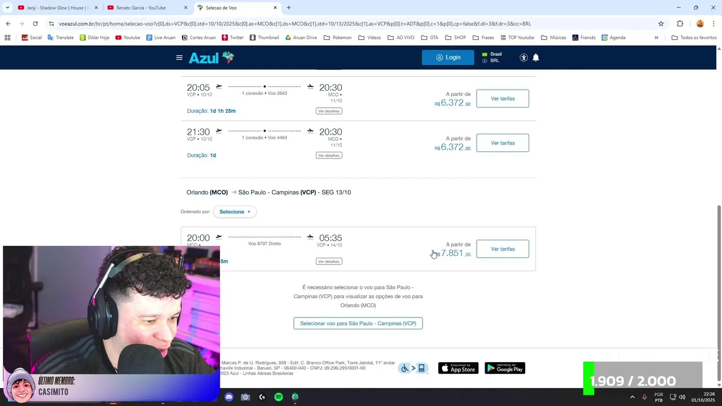
Task: Open the Ordenado por Selecione dropdown
Action: [235, 212]
